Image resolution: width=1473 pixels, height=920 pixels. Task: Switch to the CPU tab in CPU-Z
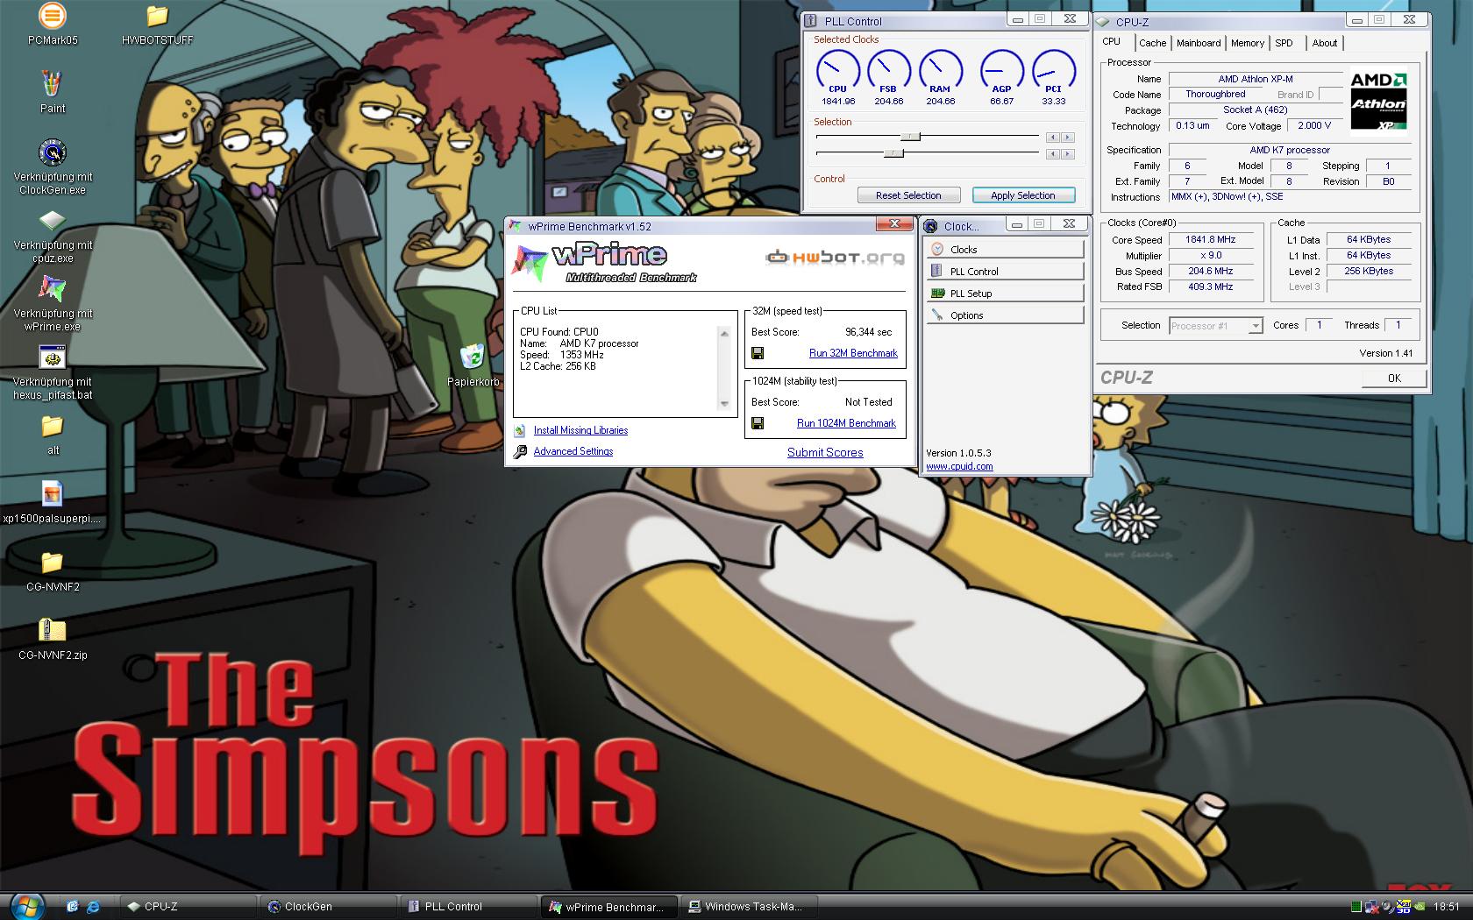click(1112, 42)
